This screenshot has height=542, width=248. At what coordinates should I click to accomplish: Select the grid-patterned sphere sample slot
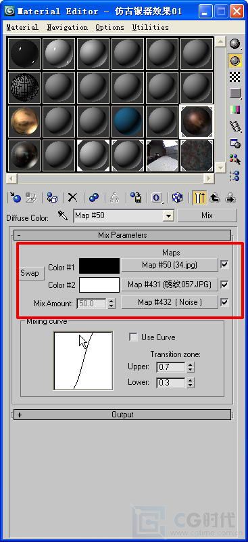tap(24, 87)
